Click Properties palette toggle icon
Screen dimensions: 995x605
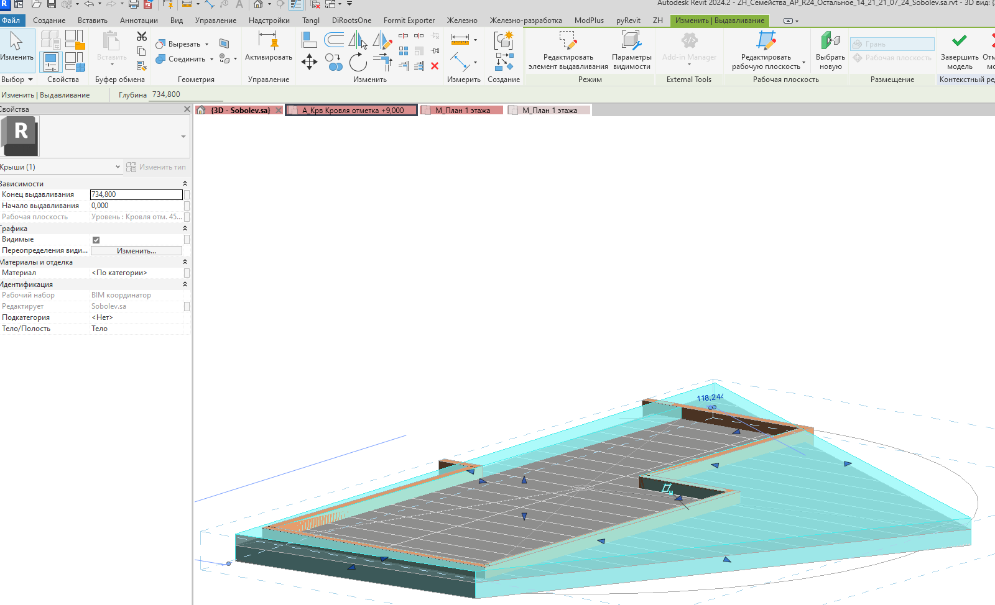(50, 62)
